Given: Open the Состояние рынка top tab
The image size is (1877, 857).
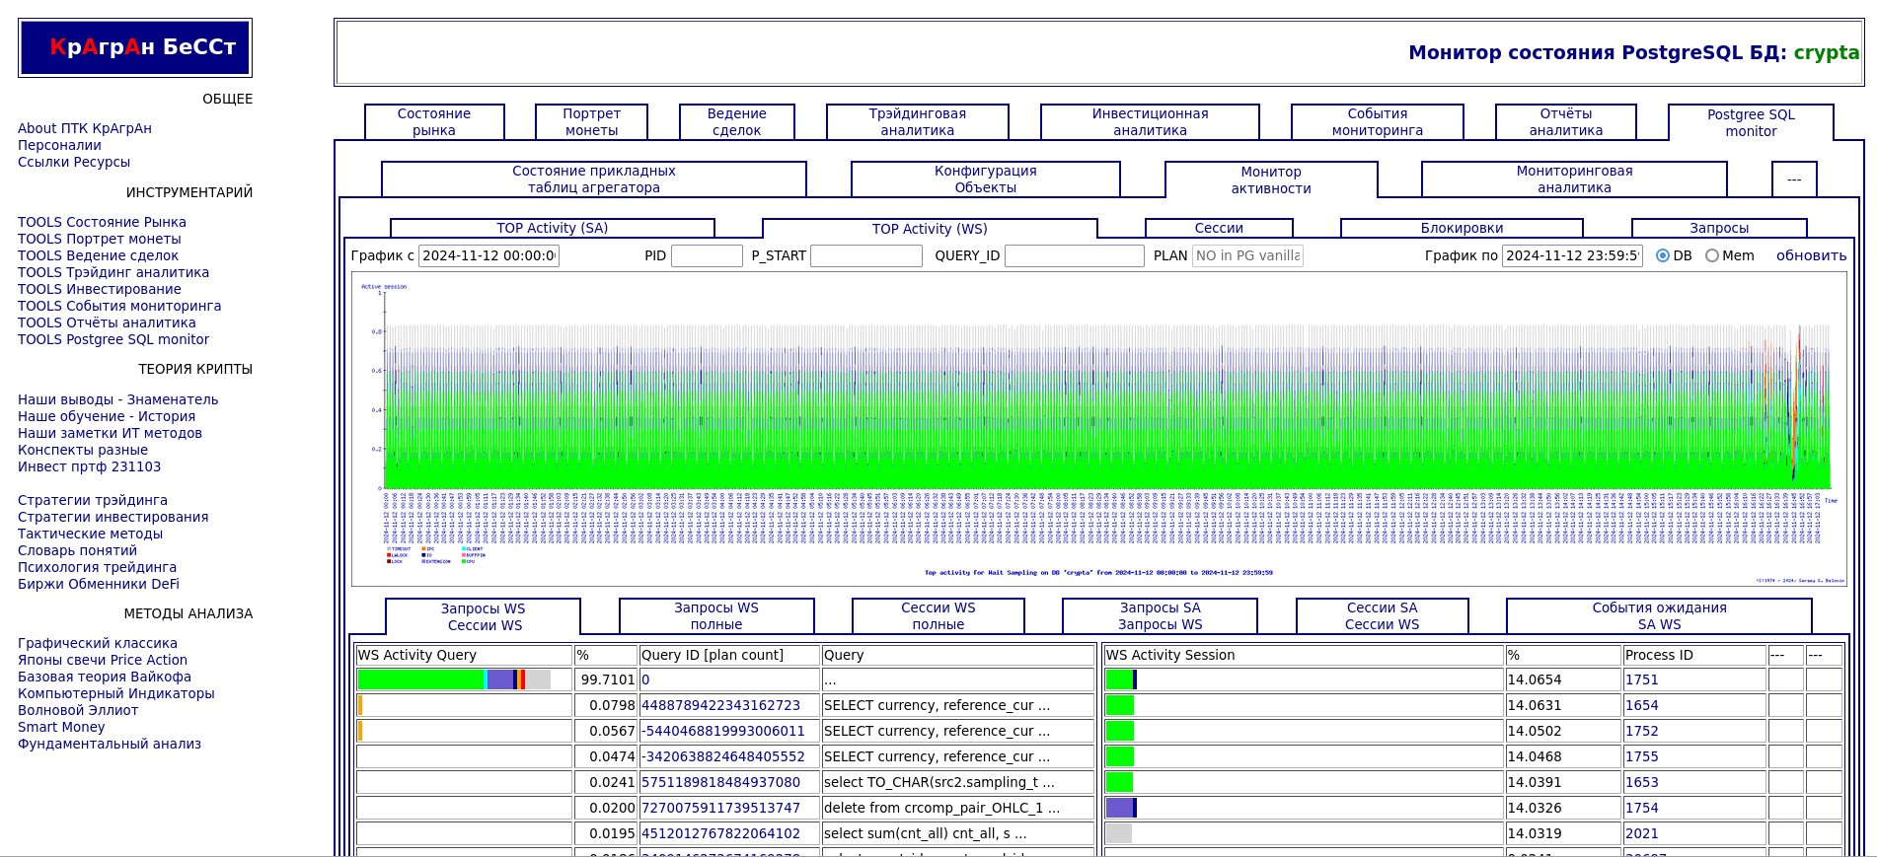Looking at the screenshot, I should point(434,121).
